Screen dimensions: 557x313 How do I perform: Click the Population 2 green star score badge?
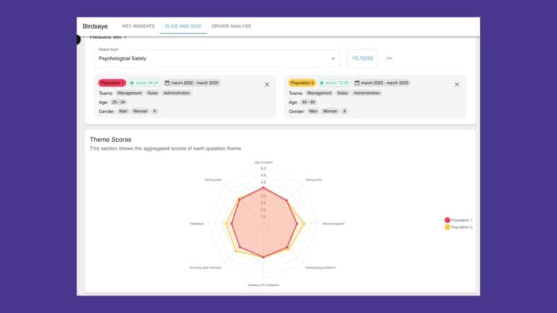[335, 83]
